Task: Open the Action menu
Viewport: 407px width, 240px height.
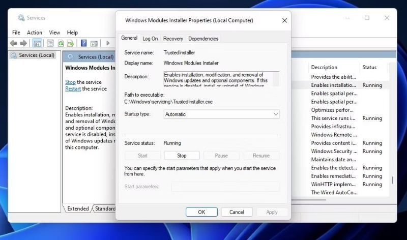Action: [x=35, y=33]
